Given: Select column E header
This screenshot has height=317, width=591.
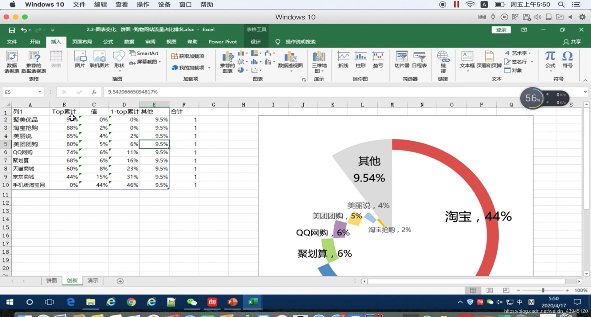Looking at the screenshot, I should [154, 105].
